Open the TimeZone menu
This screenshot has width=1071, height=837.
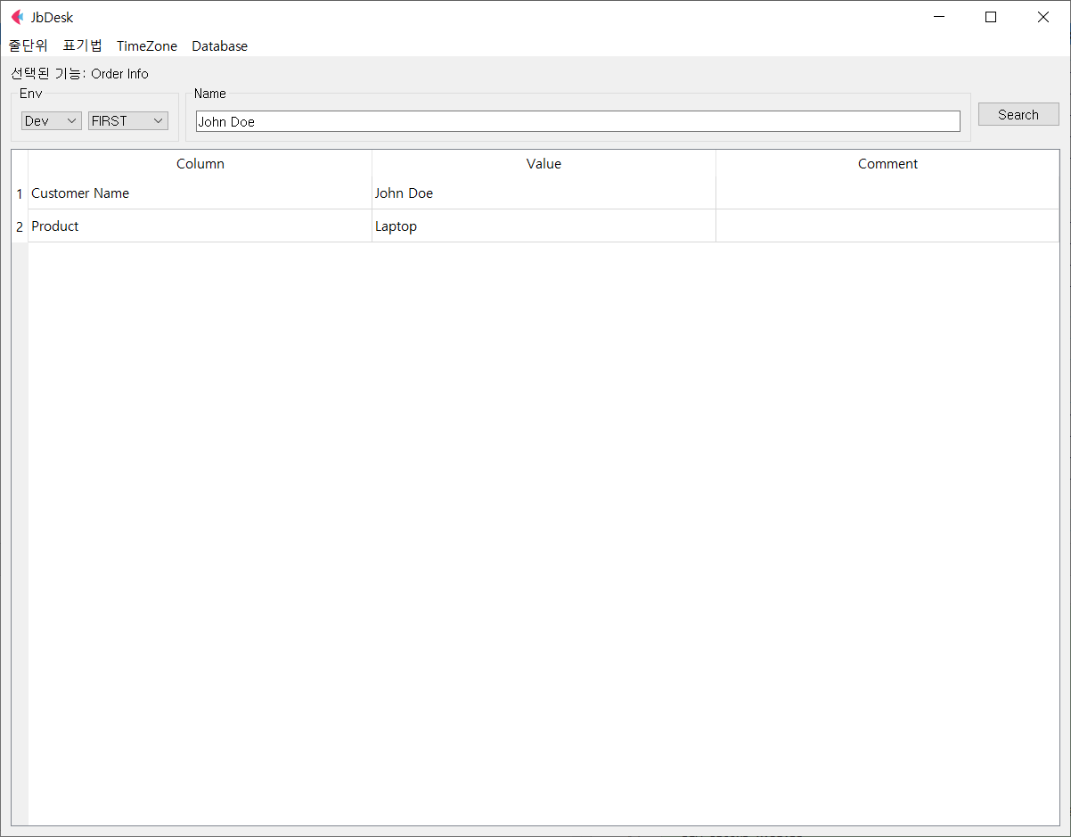coord(147,45)
